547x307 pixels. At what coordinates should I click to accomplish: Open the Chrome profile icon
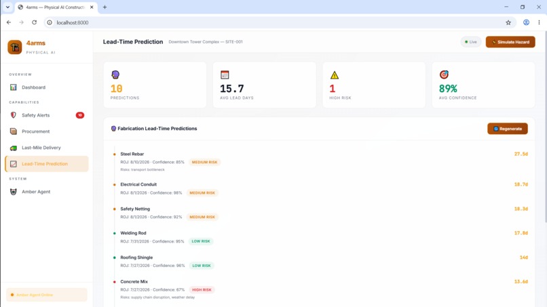[x=526, y=22]
